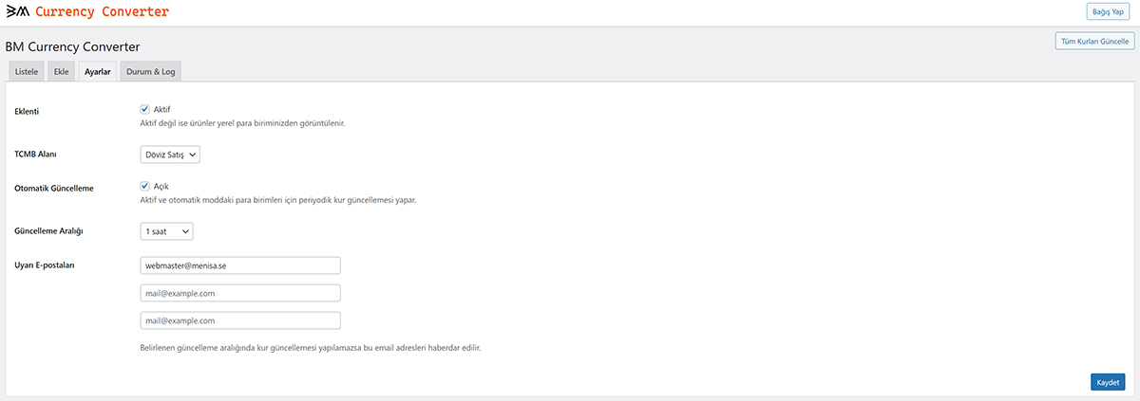Click Tüm Kurları Güncelle button
The width and height of the screenshot is (1140, 401).
[1094, 42]
